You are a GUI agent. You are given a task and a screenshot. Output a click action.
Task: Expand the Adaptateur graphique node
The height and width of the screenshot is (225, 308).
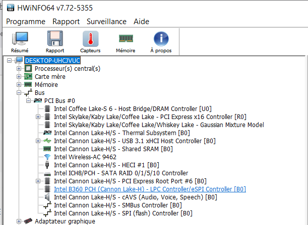19,221
